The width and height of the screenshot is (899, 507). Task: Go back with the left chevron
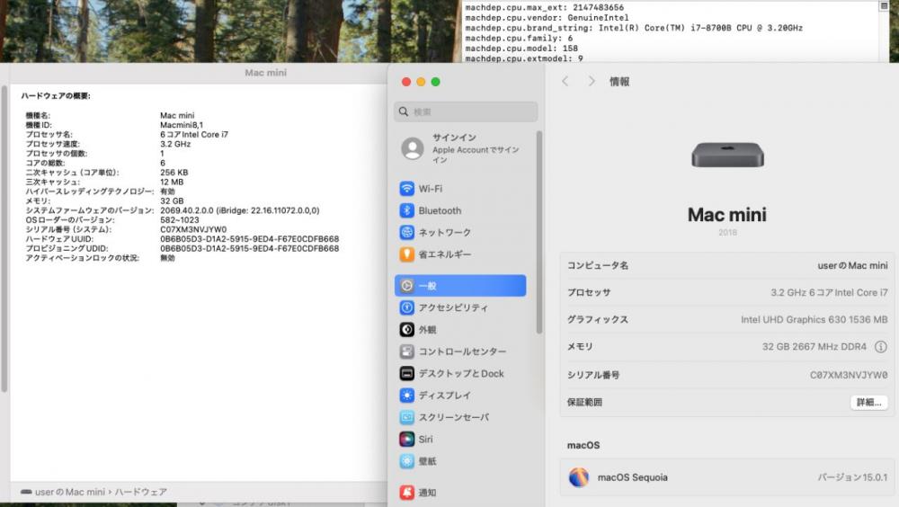[x=565, y=82]
